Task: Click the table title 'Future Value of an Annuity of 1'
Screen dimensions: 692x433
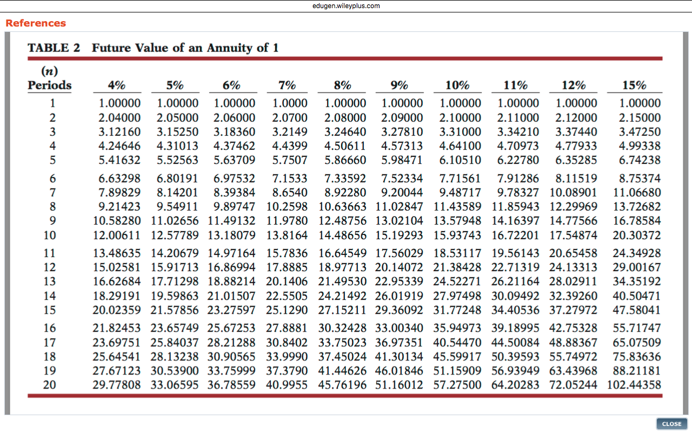Action: point(185,48)
